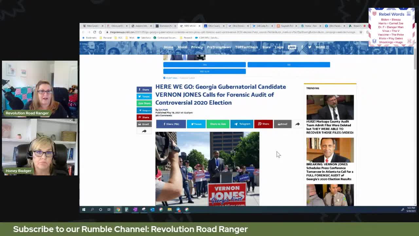Open the Vernon Jones press conference photo
The height and width of the screenshot is (236, 419).
207,169
